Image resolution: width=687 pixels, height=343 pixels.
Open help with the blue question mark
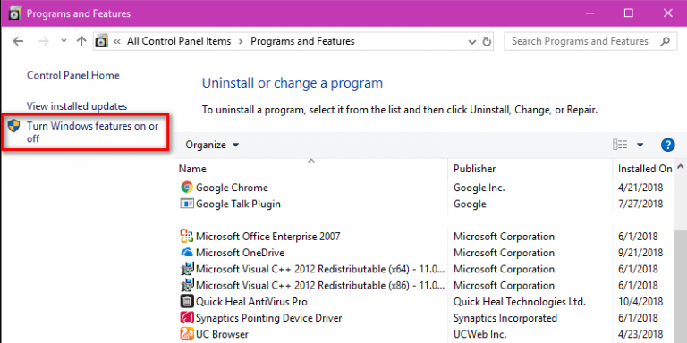point(667,145)
